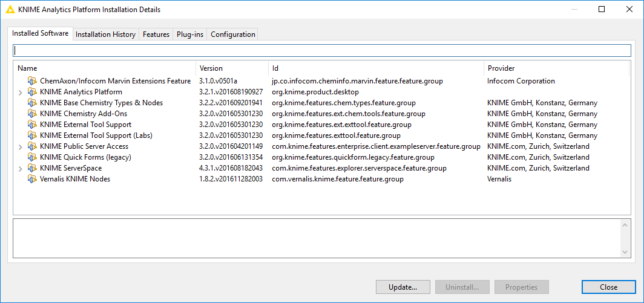Screen dimensions: 644x303
Task: Open the Configuration tab
Action: (233, 34)
